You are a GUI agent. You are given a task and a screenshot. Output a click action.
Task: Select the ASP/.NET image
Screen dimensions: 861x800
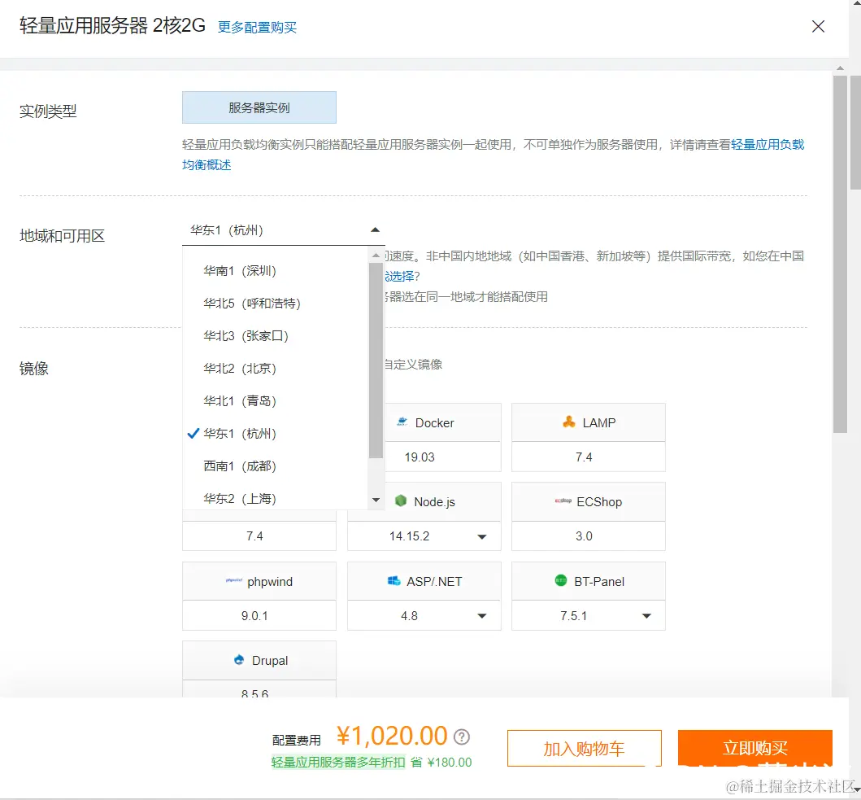pos(424,580)
